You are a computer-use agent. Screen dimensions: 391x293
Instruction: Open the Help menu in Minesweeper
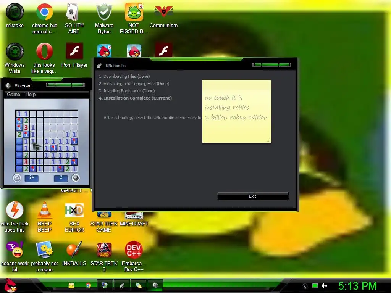[x=31, y=95]
